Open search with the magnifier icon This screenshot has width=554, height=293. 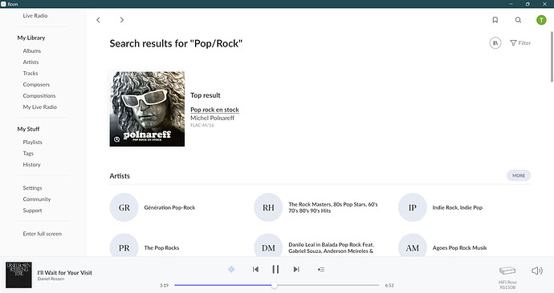pos(518,20)
